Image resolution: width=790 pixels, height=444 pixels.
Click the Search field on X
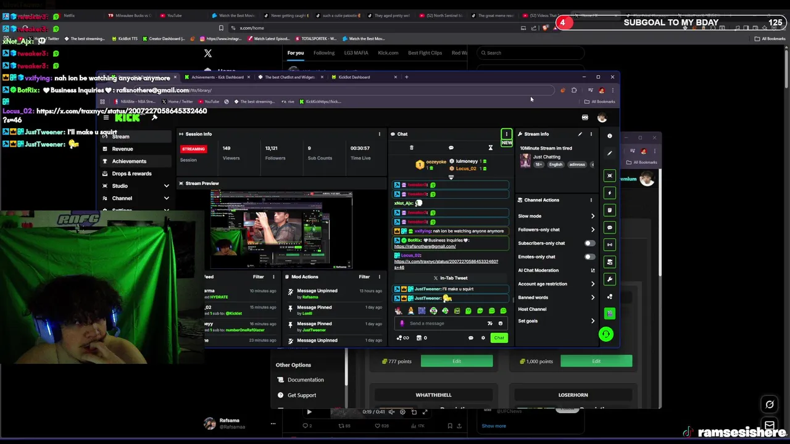(531, 53)
